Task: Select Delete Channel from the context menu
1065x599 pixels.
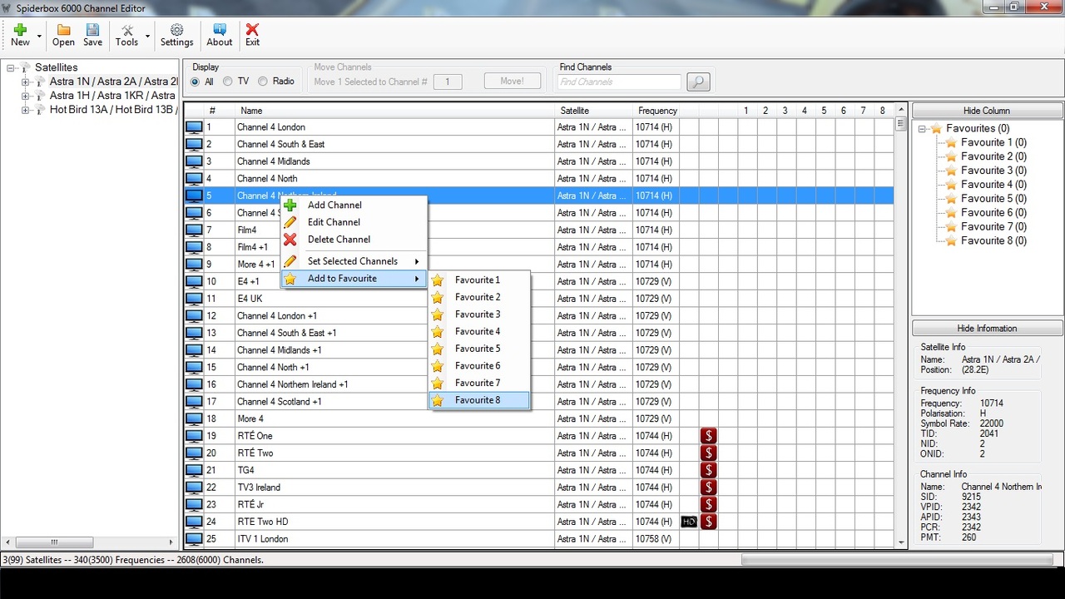Action: click(x=339, y=240)
